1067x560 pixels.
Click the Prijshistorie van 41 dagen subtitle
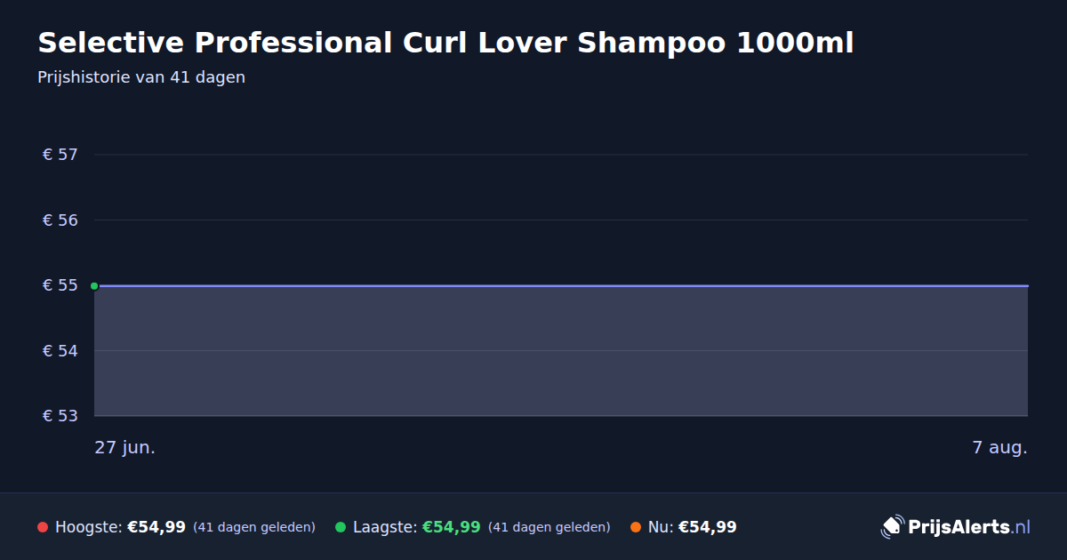pyautogui.click(x=141, y=77)
